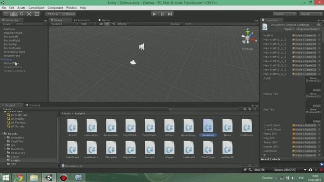Select ShadowCamera in the Hierarchy

click(x=15, y=71)
